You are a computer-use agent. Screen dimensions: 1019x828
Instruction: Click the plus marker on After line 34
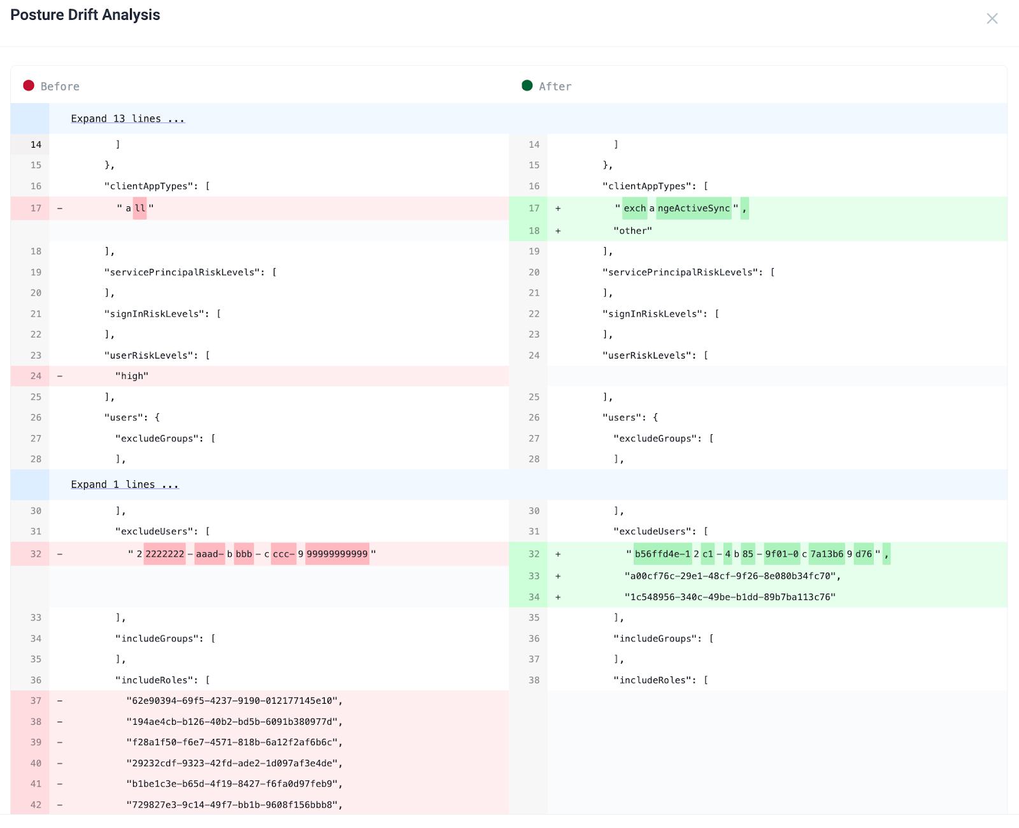pyautogui.click(x=558, y=597)
